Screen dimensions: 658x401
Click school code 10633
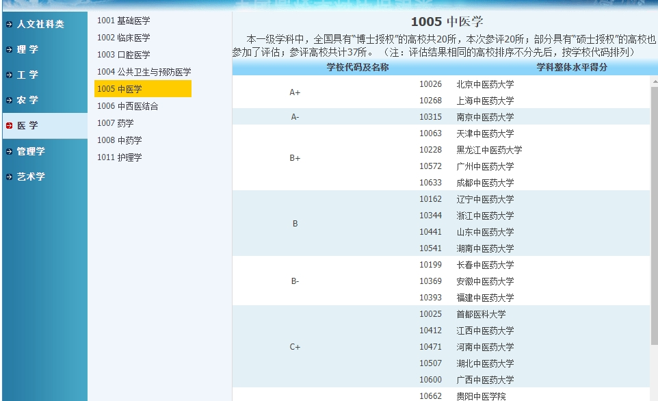click(430, 183)
